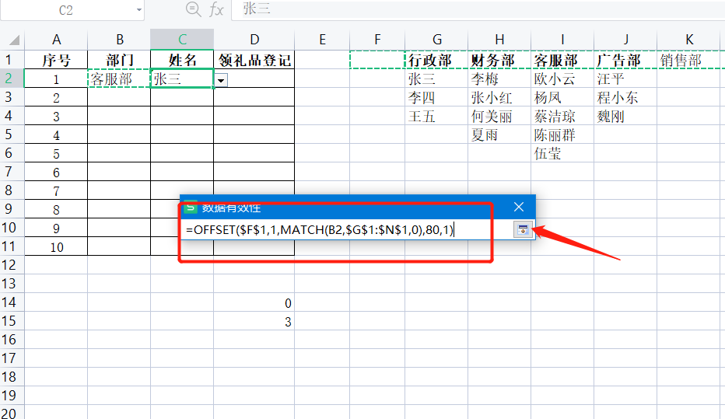This screenshot has height=419, width=725.
Task: Click cell C2 containing 张三
Action: pyautogui.click(x=182, y=79)
